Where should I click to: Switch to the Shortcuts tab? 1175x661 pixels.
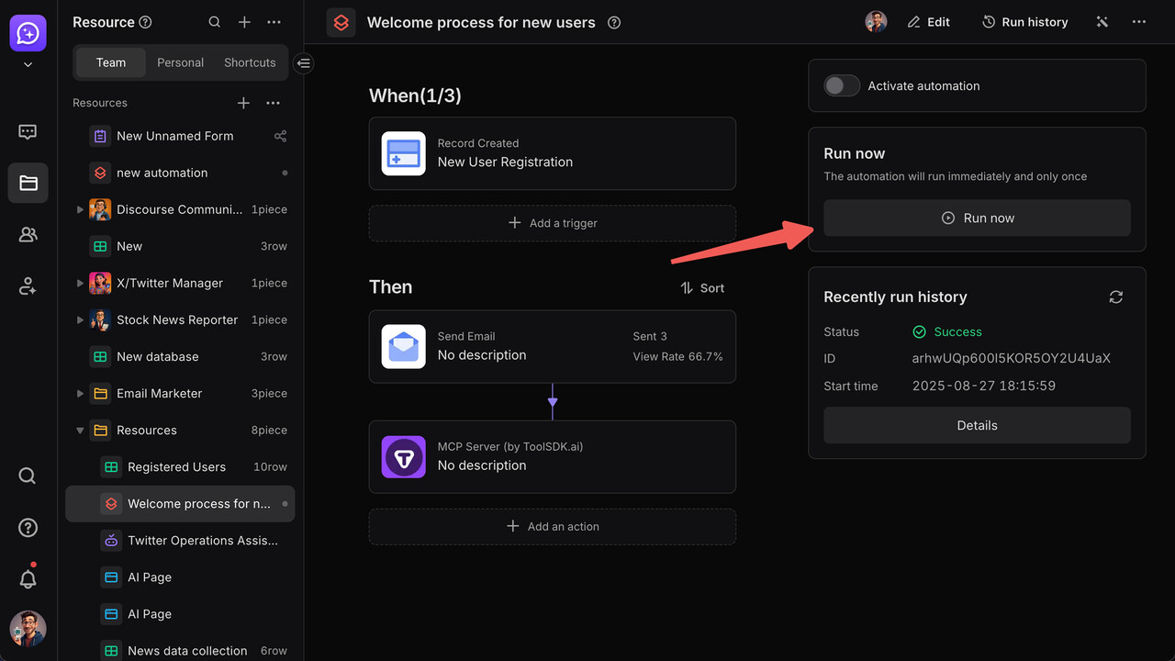(x=250, y=62)
